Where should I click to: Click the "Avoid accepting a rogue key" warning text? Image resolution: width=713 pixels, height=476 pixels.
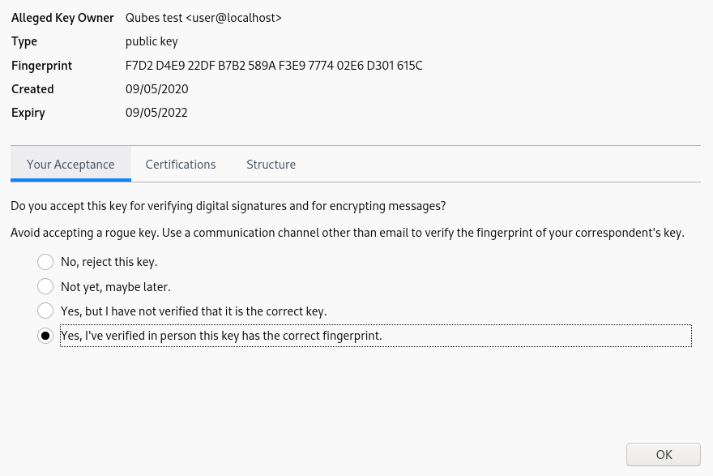tap(347, 233)
